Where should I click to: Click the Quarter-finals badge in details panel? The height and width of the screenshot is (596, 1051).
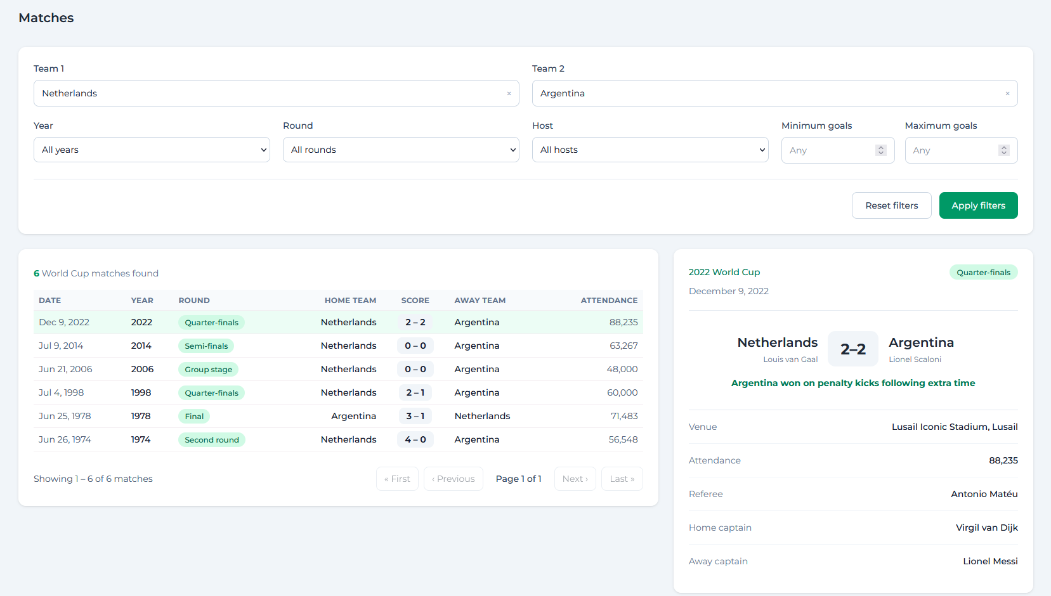pyautogui.click(x=984, y=273)
